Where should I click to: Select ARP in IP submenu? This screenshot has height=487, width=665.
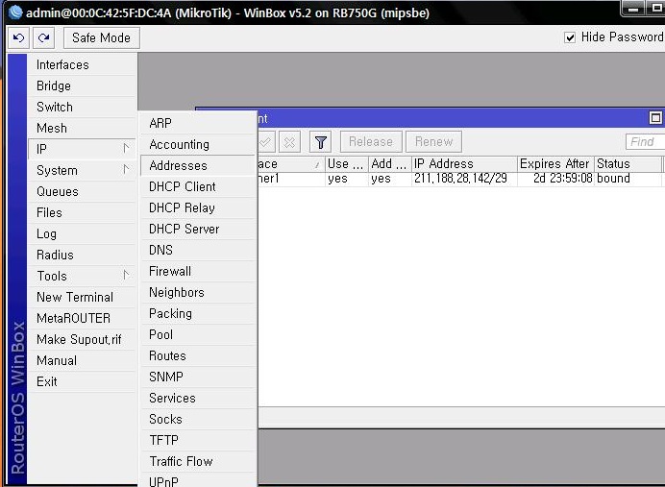click(198, 123)
